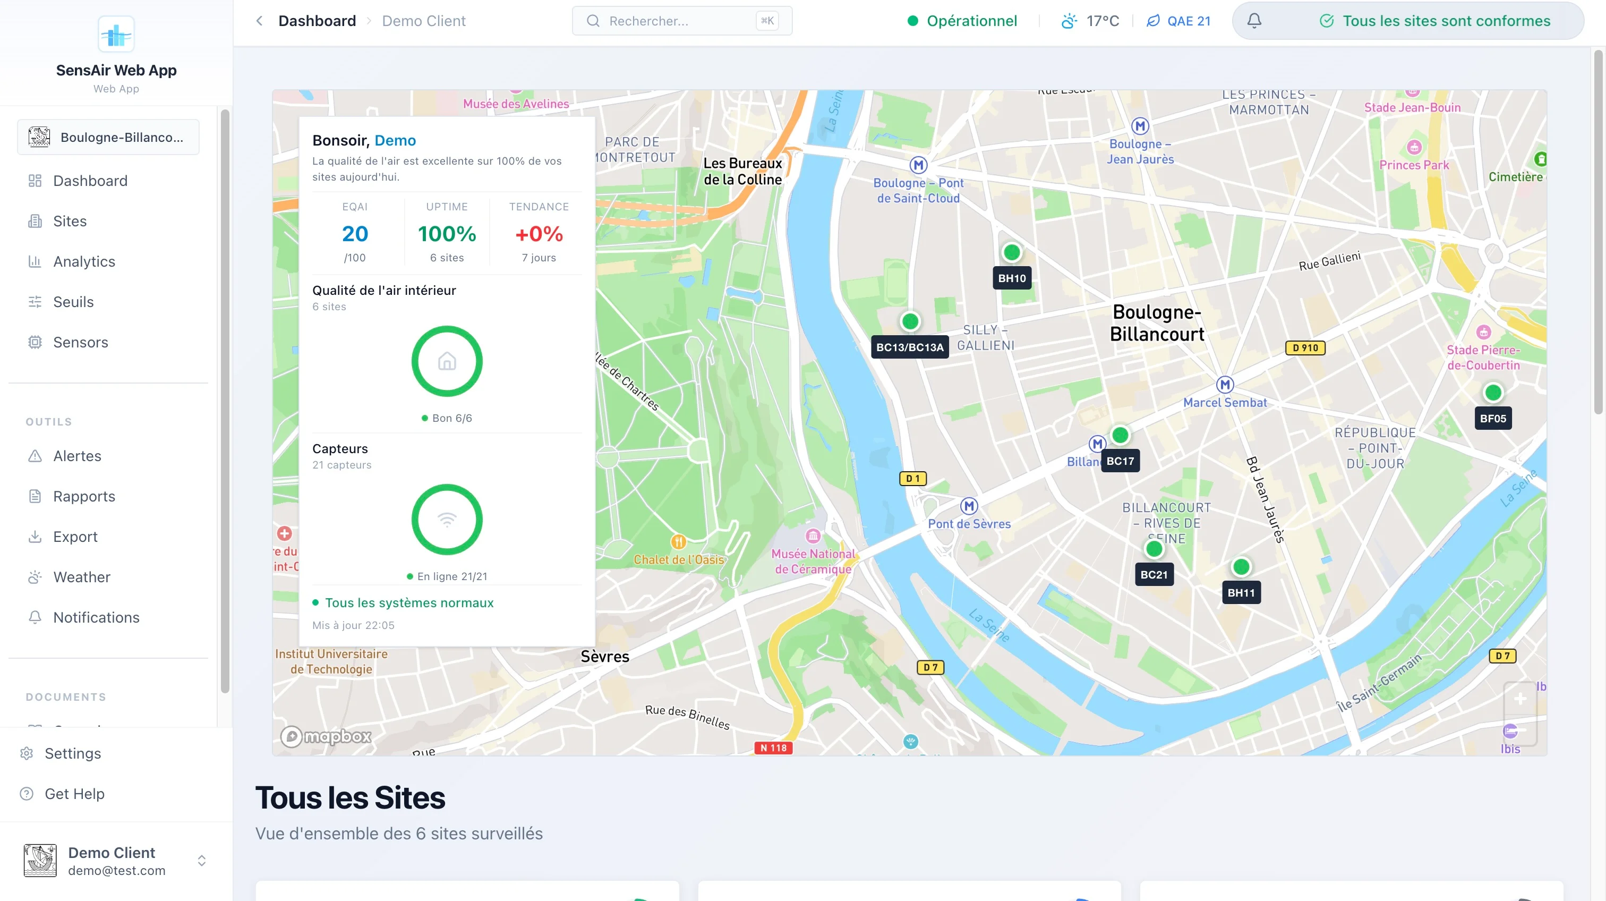This screenshot has width=1606, height=901.
Task: Click the Sites building icon
Action: [35, 222]
